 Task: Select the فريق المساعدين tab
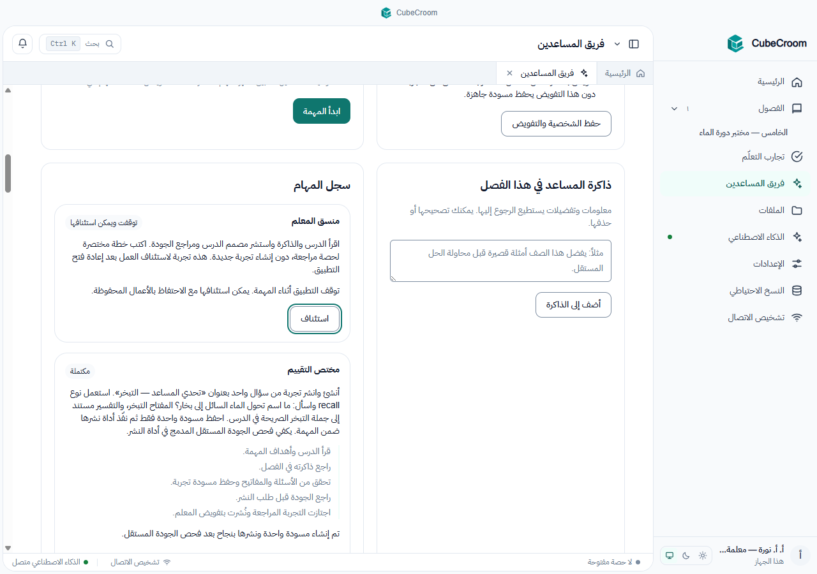546,73
